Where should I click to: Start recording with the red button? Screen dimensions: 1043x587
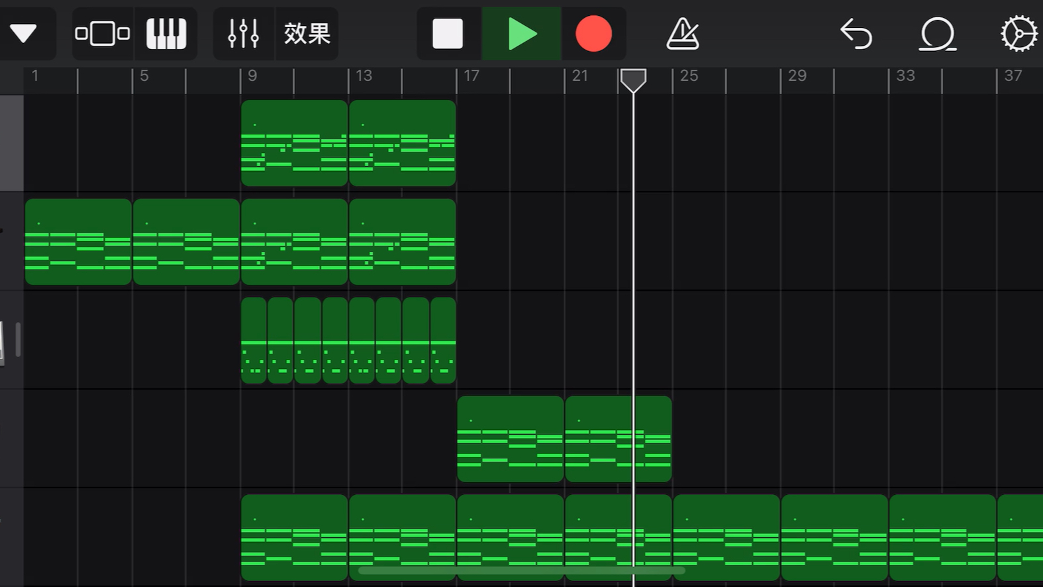tap(594, 34)
